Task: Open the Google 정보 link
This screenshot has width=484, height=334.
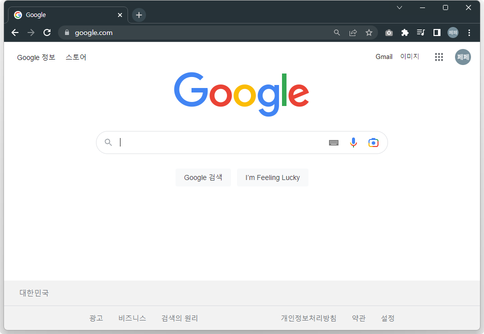Action: [x=36, y=57]
